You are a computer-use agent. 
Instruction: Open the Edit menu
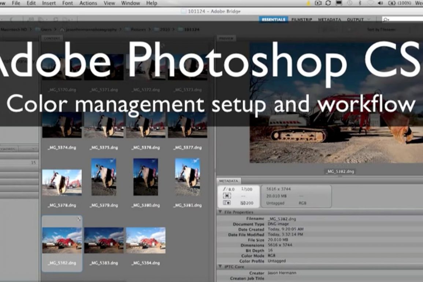click(31, 3)
